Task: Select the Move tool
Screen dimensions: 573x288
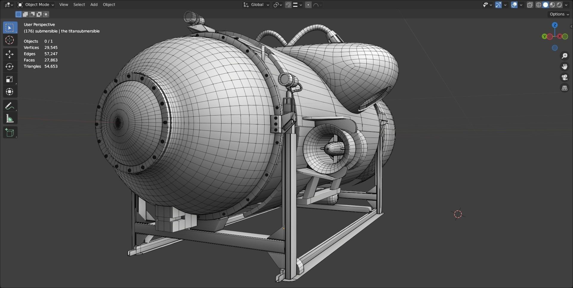Action: (10, 54)
